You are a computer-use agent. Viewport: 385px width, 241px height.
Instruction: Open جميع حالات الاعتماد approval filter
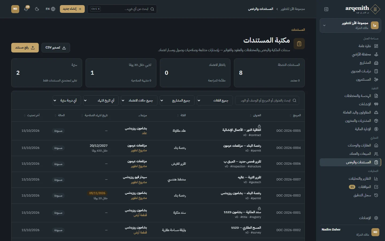pyautogui.click(x=139, y=100)
